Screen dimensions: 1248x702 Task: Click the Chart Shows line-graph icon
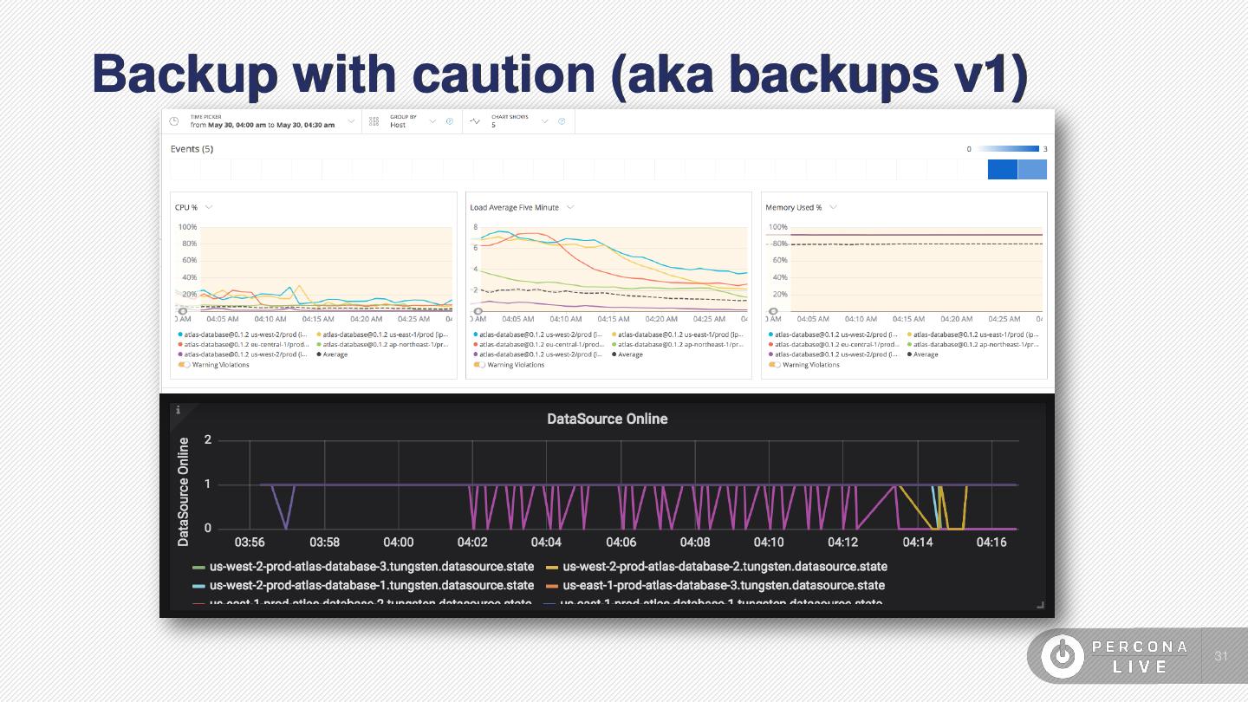pos(475,121)
